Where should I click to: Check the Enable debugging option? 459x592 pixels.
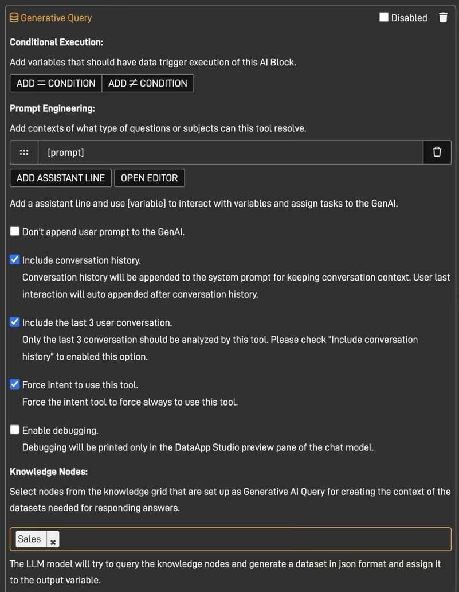click(x=15, y=430)
